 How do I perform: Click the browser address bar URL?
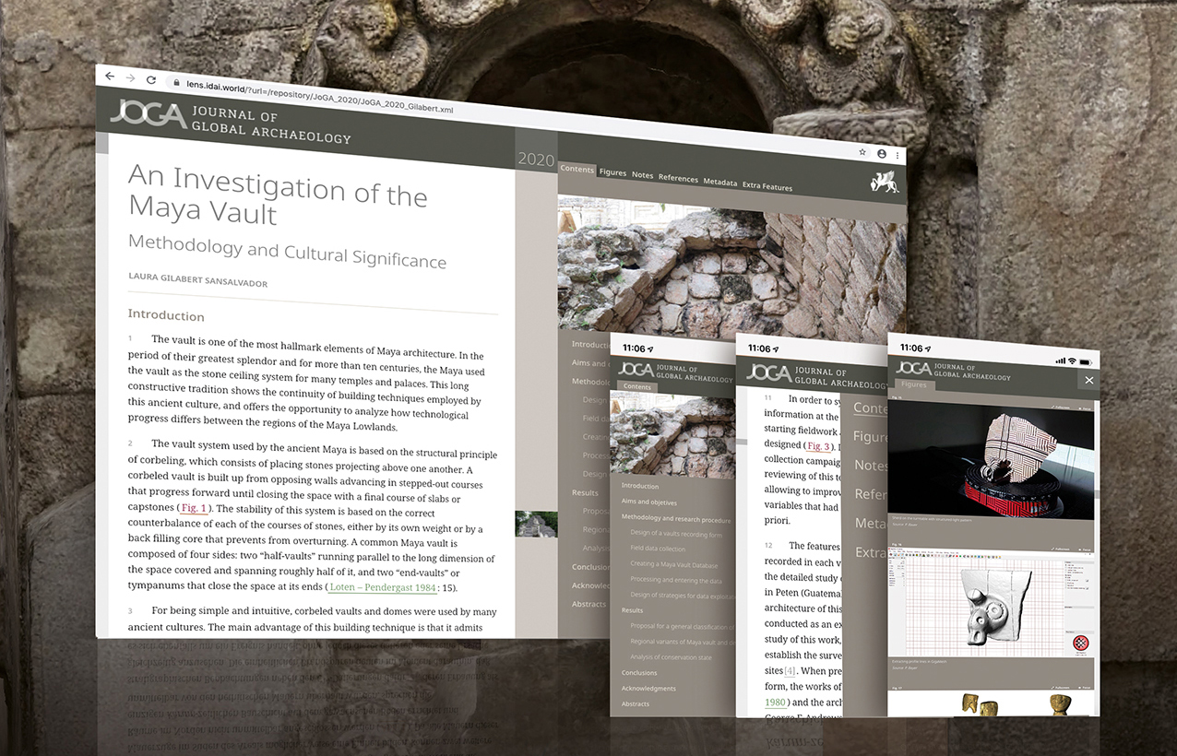(x=320, y=96)
